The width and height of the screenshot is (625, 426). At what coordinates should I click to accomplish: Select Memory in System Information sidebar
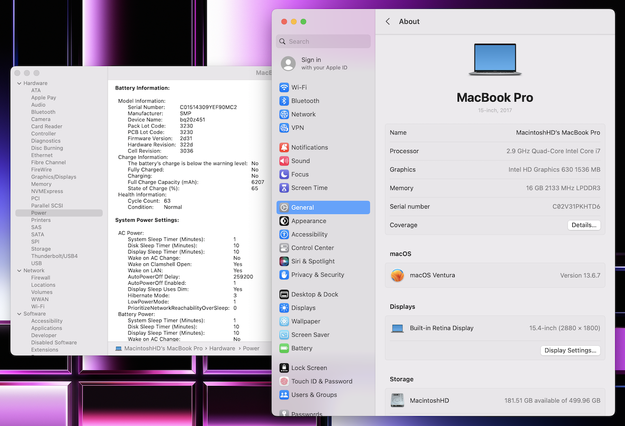point(42,184)
